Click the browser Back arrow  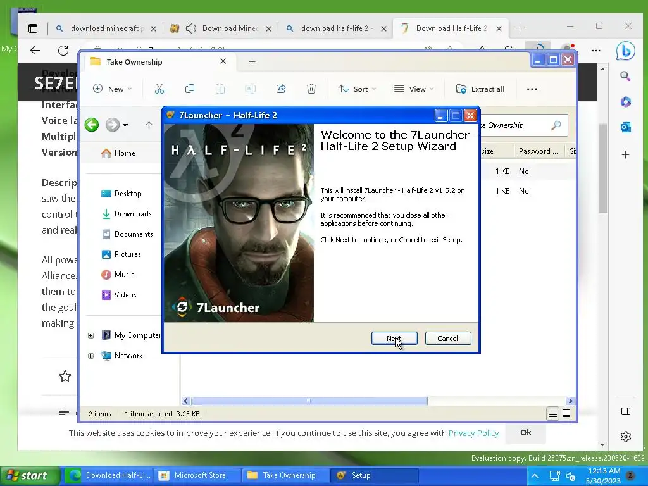click(35, 51)
